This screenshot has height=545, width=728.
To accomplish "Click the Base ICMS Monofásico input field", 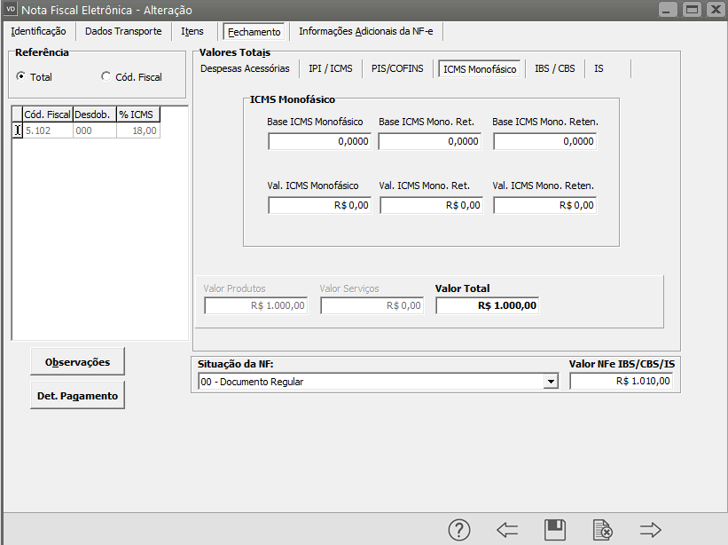I will (x=319, y=142).
